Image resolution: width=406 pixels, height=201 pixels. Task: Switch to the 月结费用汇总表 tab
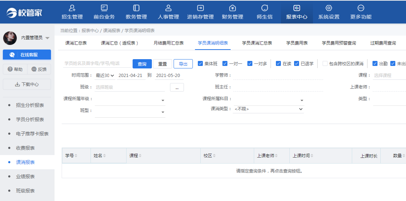169,43
